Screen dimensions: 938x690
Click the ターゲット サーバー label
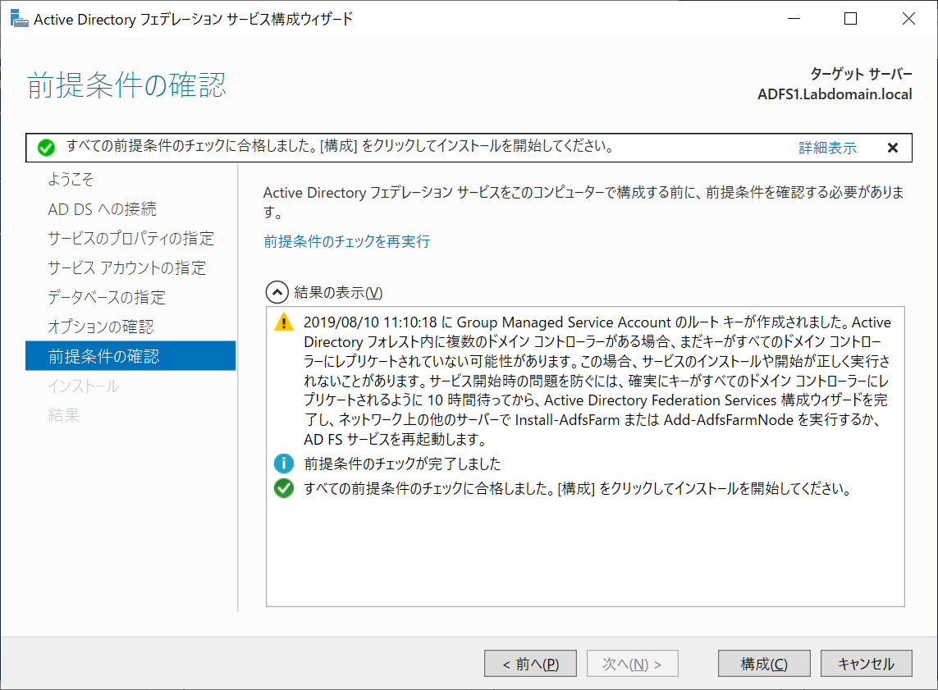point(861,74)
